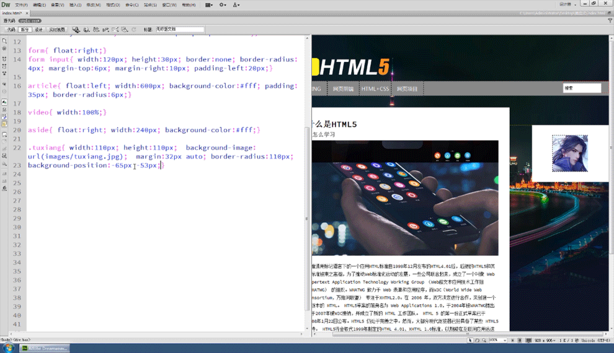Click the 网页前端 nav link in preview

(x=343, y=89)
